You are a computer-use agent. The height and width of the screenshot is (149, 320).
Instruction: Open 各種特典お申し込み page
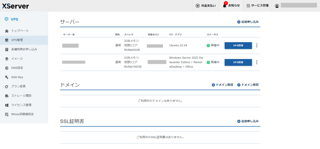(24, 49)
